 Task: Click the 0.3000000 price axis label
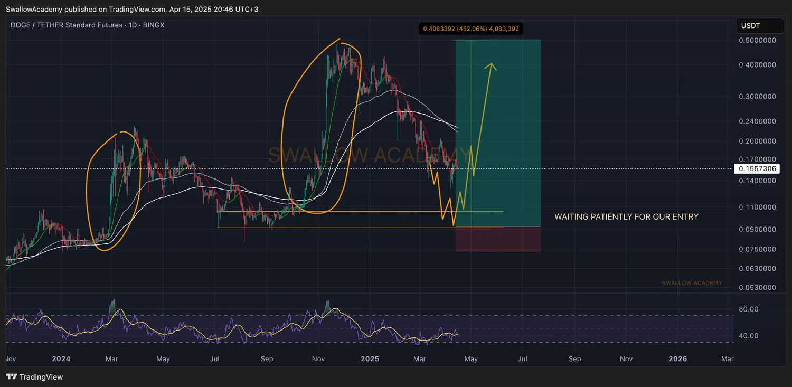pos(757,97)
